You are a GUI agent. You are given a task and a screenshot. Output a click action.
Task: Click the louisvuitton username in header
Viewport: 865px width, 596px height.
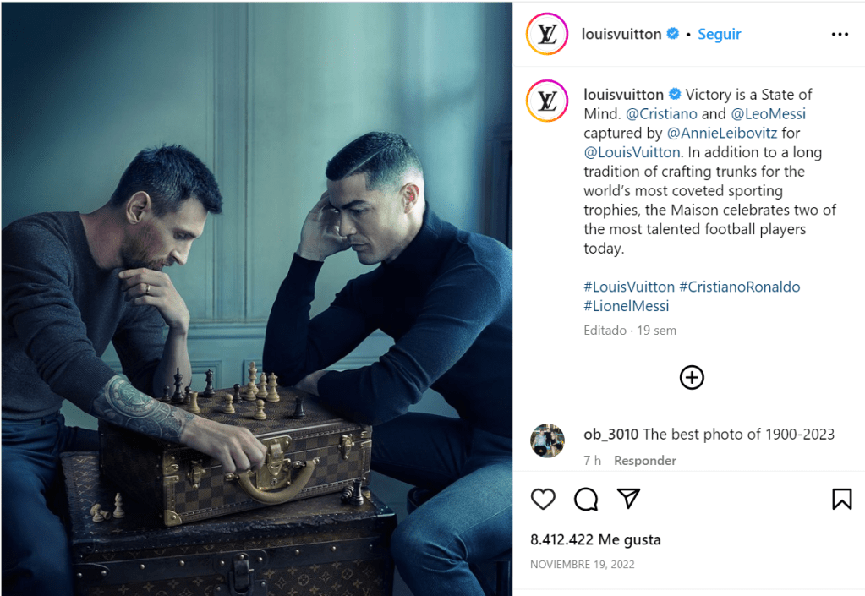coord(621,34)
